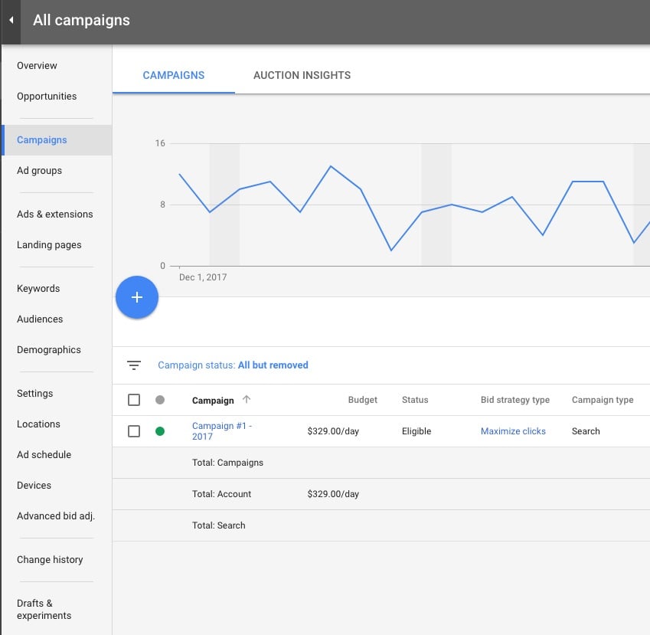Click the Dec 1, 2017 chart date label

coord(203,277)
